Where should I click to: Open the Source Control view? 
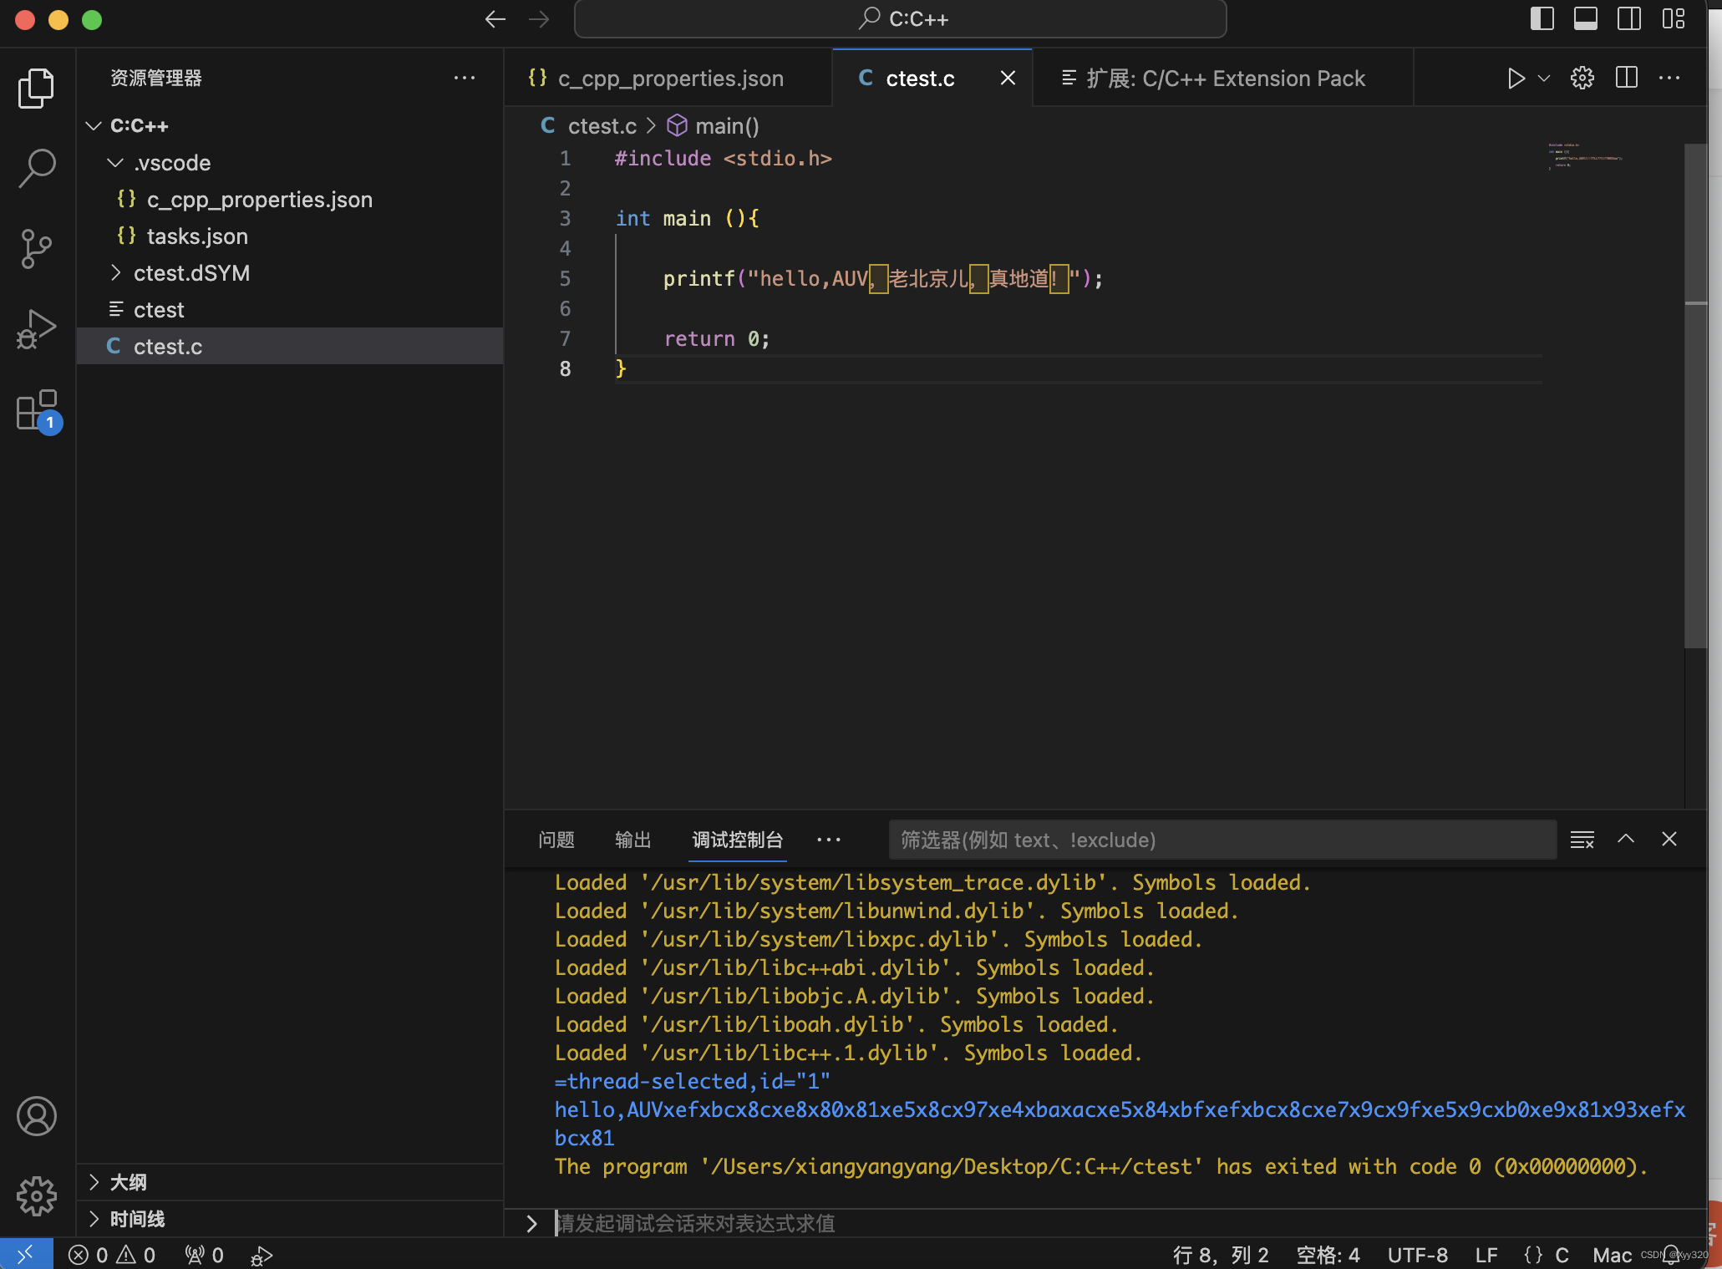[x=37, y=247]
